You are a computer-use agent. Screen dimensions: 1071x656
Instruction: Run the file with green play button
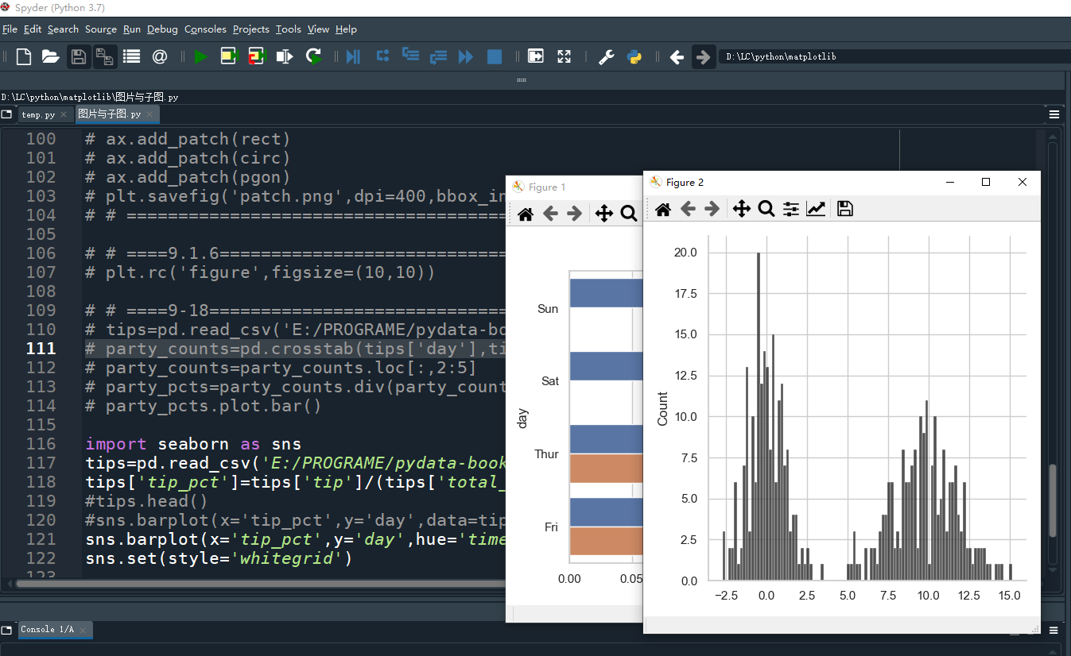(x=201, y=56)
